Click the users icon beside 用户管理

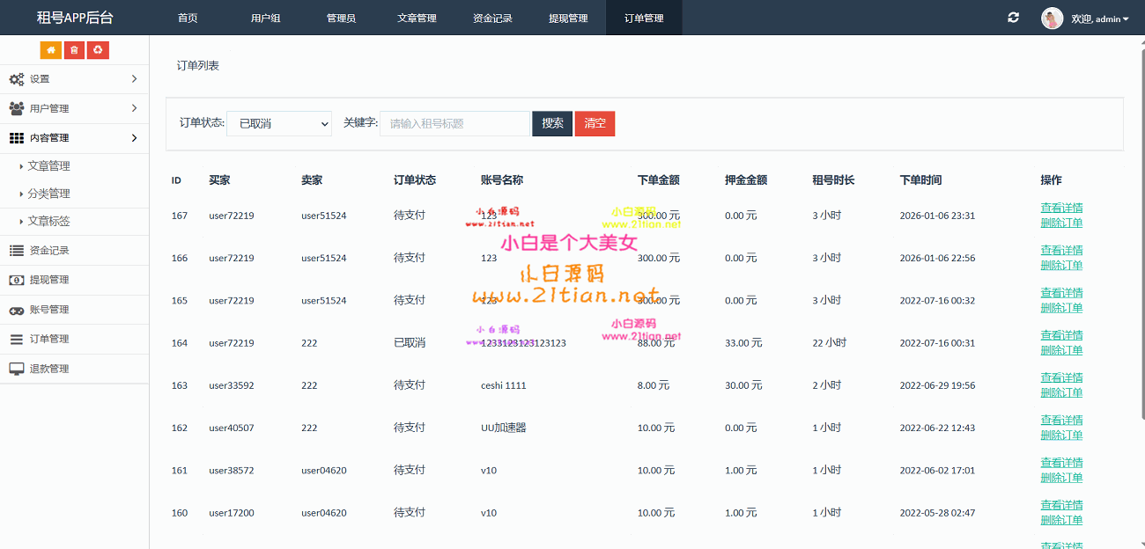coord(17,108)
